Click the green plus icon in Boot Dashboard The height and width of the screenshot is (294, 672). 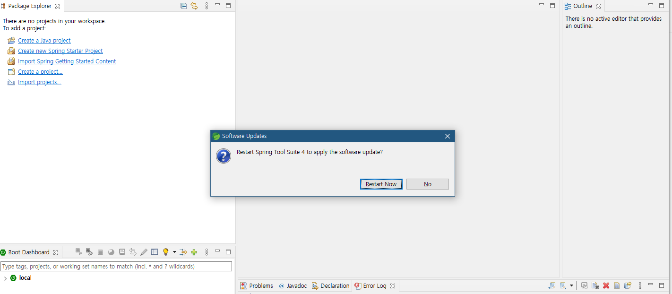194,252
